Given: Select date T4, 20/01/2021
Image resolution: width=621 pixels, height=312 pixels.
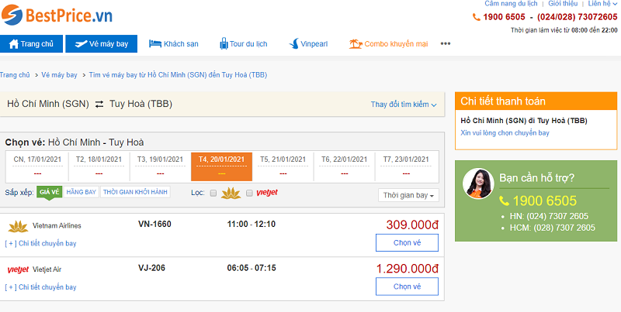Looking at the screenshot, I should click(x=221, y=166).
